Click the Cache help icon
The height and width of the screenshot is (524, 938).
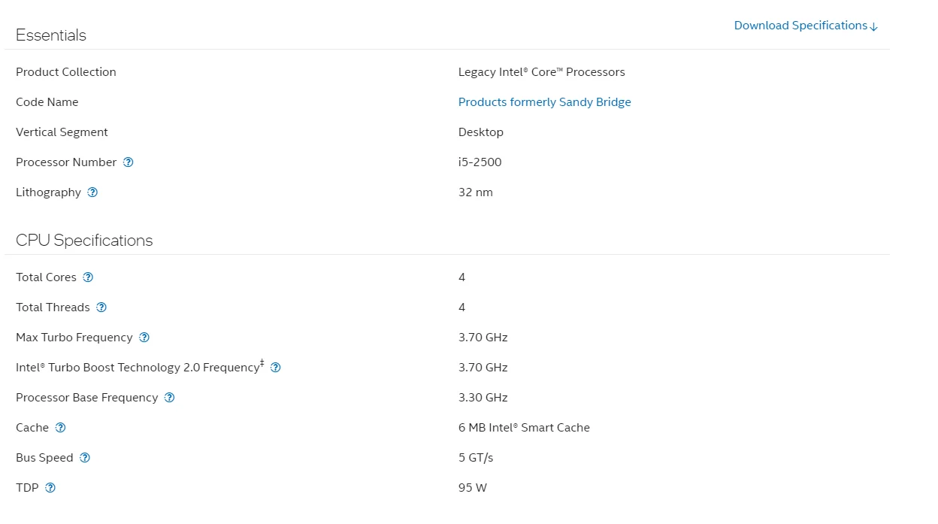click(x=61, y=428)
